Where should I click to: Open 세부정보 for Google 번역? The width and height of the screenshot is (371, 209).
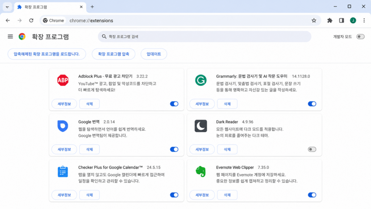tap(64, 149)
